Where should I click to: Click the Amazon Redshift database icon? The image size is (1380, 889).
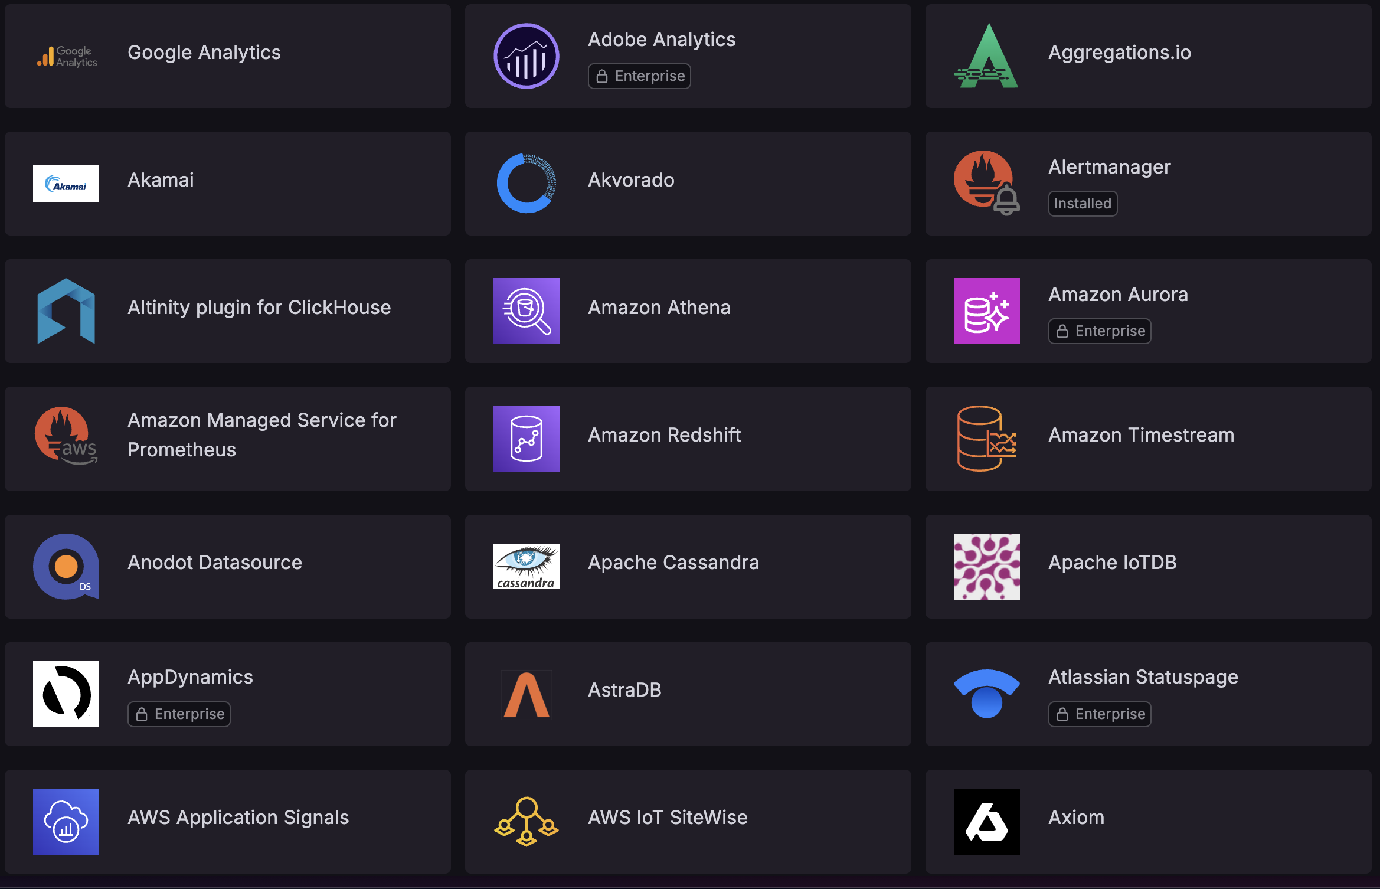click(x=527, y=439)
